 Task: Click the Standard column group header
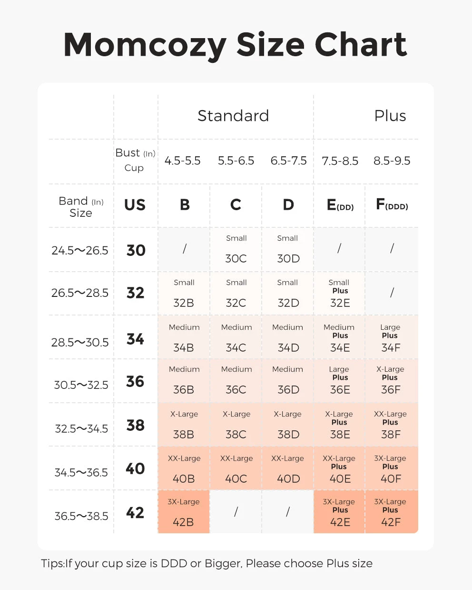(x=233, y=116)
